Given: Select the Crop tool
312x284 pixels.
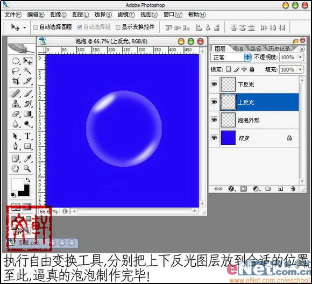Looking at the screenshot, I should (x=16, y=81).
